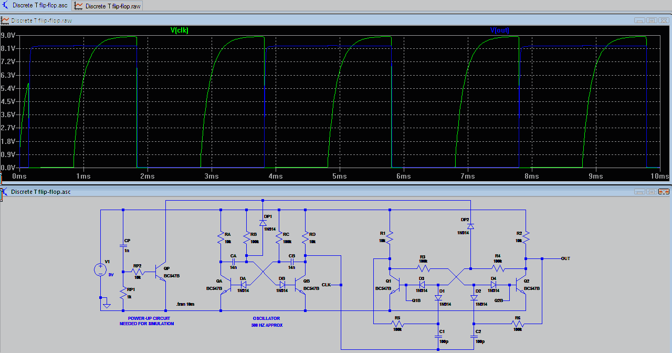This screenshot has height=353, width=672.
Task: Select capacitor C2 symbol
Action: [474, 337]
